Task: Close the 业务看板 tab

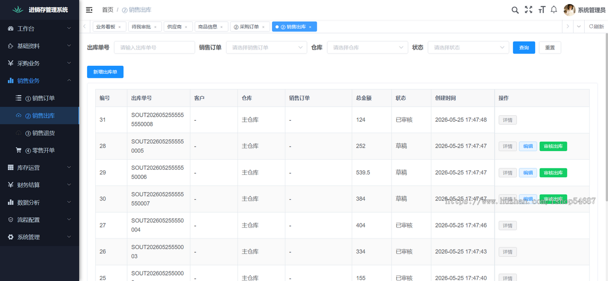Action: pos(120,27)
